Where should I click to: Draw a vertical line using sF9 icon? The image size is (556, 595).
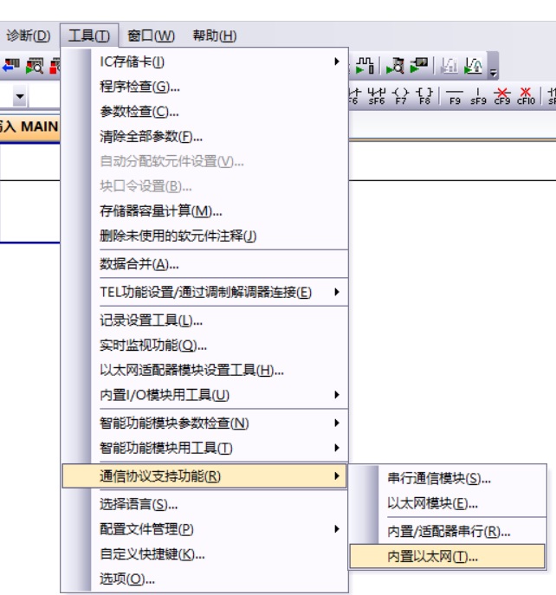478,94
